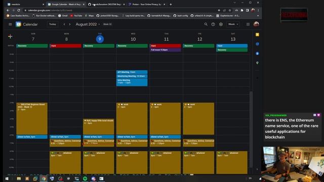Select Saturday 13 date header
The width and height of the screenshot is (324, 182).
point(233,39)
